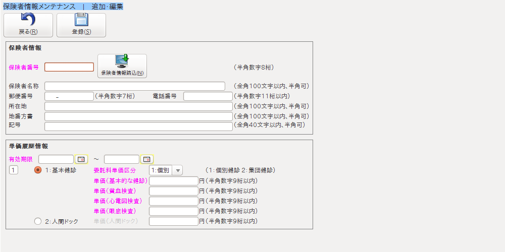Select the 1:基本健診 radio button
The height and width of the screenshot is (252, 505).
click(x=38, y=170)
